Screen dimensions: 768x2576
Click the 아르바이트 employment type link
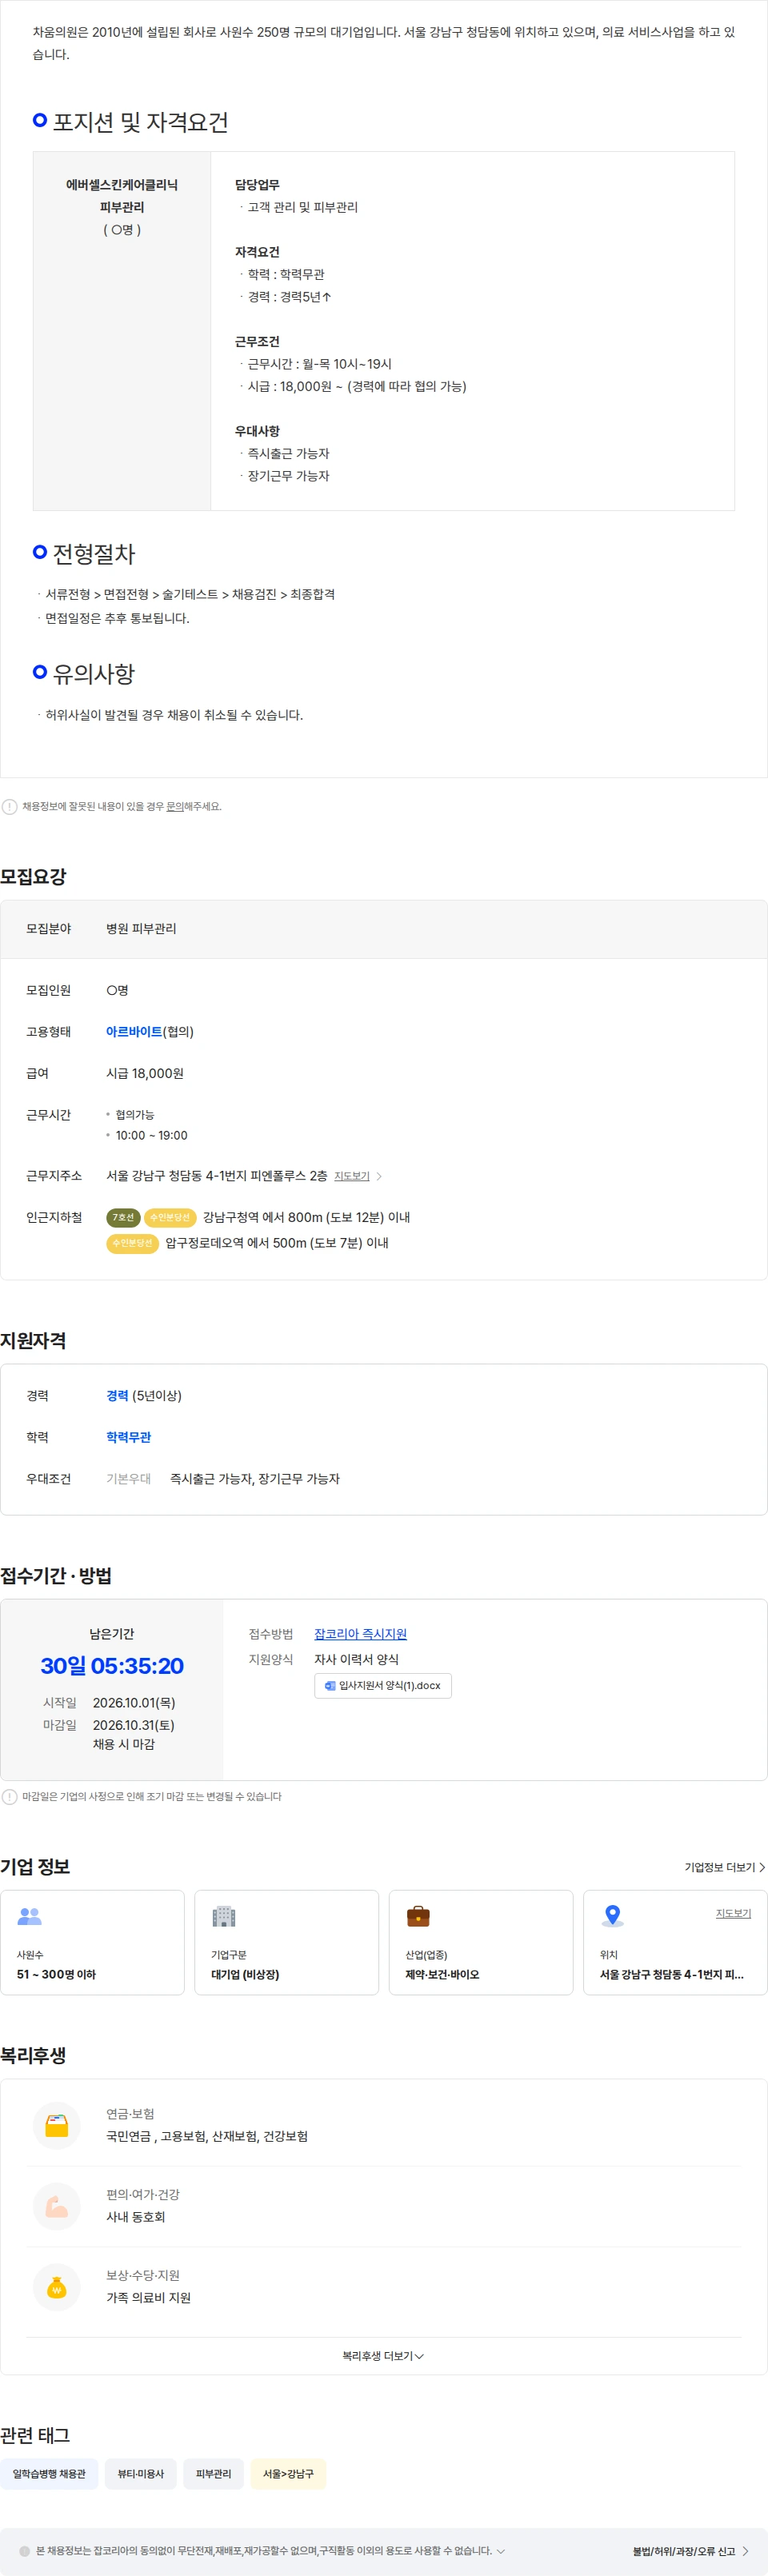coord(134,1031)
